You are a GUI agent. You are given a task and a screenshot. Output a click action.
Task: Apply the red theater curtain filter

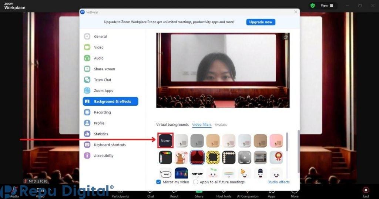(x=197, y=158)
